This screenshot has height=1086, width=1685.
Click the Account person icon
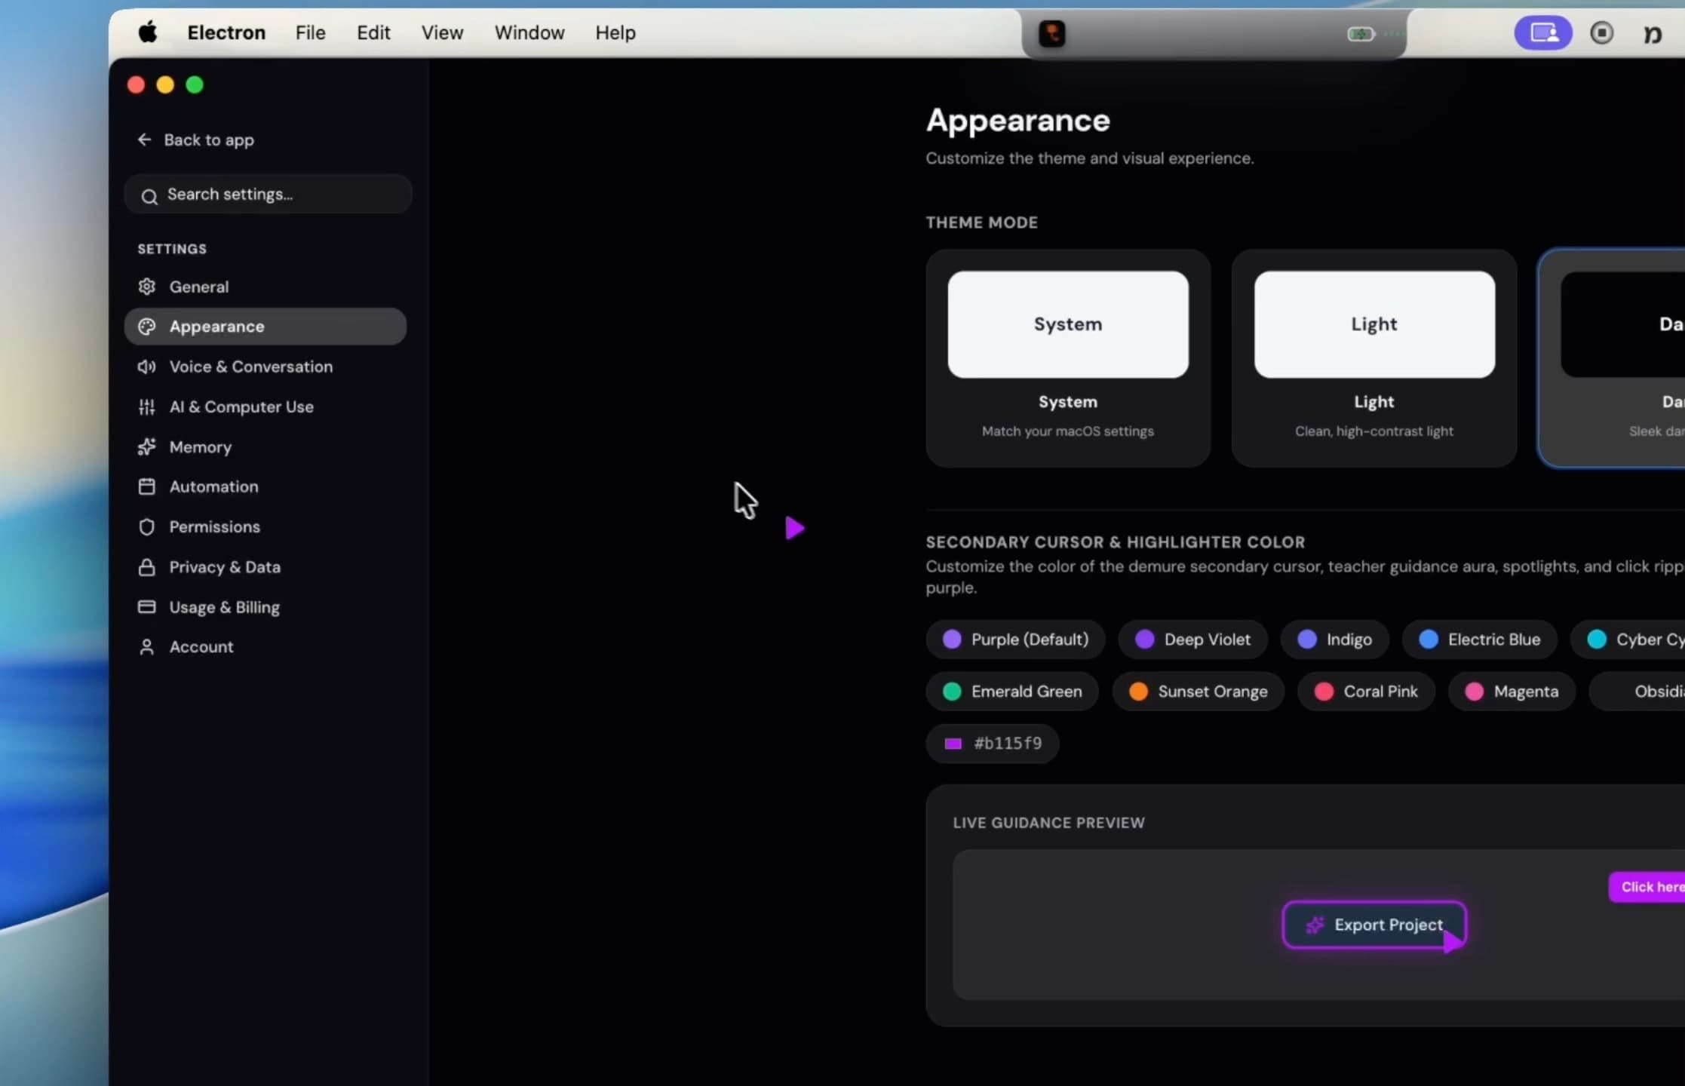[x=147, y=647]
